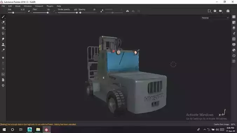Click the Stroke opacity value 100 field

point(75,9)
